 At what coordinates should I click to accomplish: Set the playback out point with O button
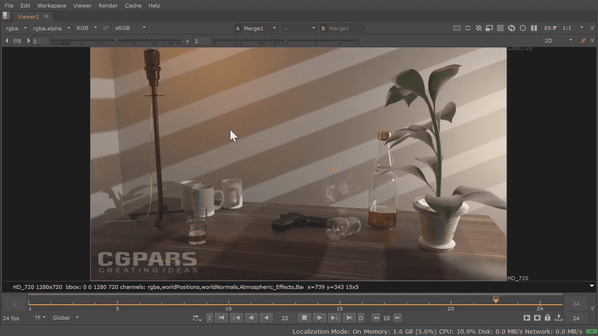[361, 318]
